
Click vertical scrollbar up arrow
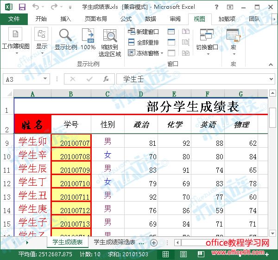click(x=272, y=93)
